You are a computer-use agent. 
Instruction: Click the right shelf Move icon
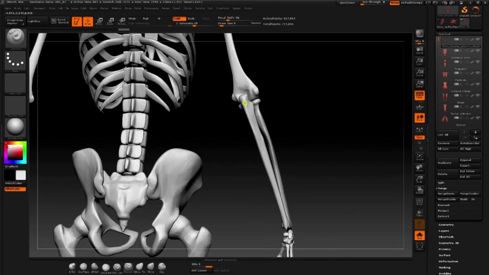pyautogui.click(x=419, y=168)
